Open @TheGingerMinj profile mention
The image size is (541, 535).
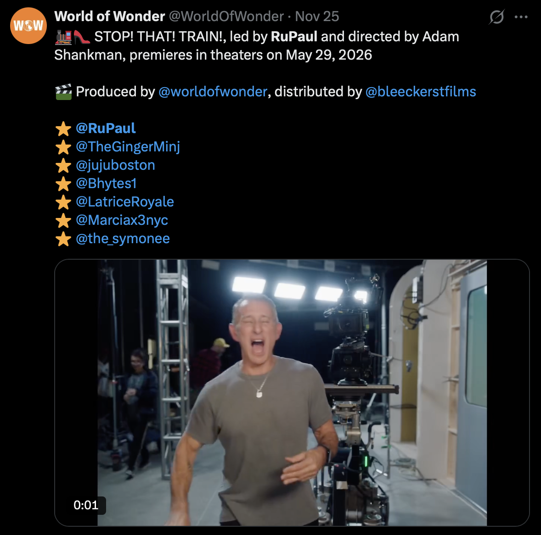click(128, 147)
